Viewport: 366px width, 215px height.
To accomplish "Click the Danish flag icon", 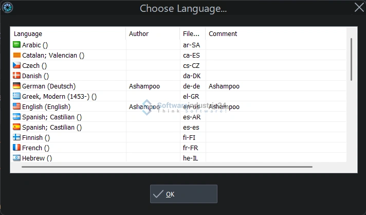I will tap(16, 76).
